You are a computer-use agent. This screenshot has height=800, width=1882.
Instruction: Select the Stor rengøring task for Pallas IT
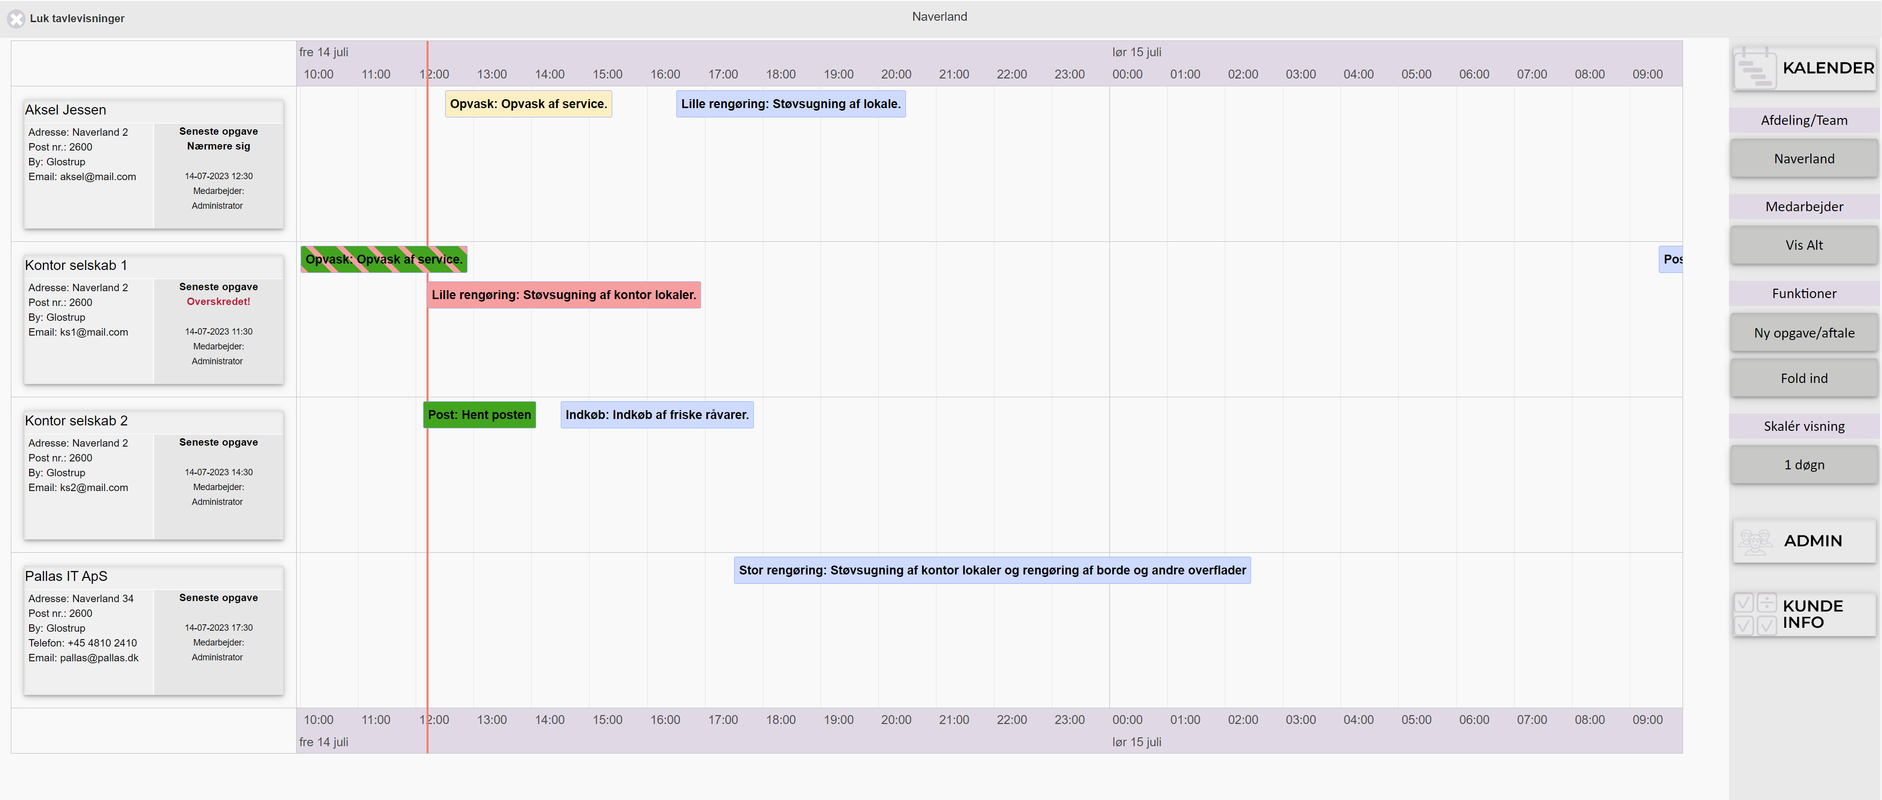pos(992,571)
